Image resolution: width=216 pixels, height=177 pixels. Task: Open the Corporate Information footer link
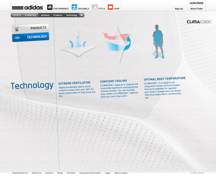[x=90, y=173]
